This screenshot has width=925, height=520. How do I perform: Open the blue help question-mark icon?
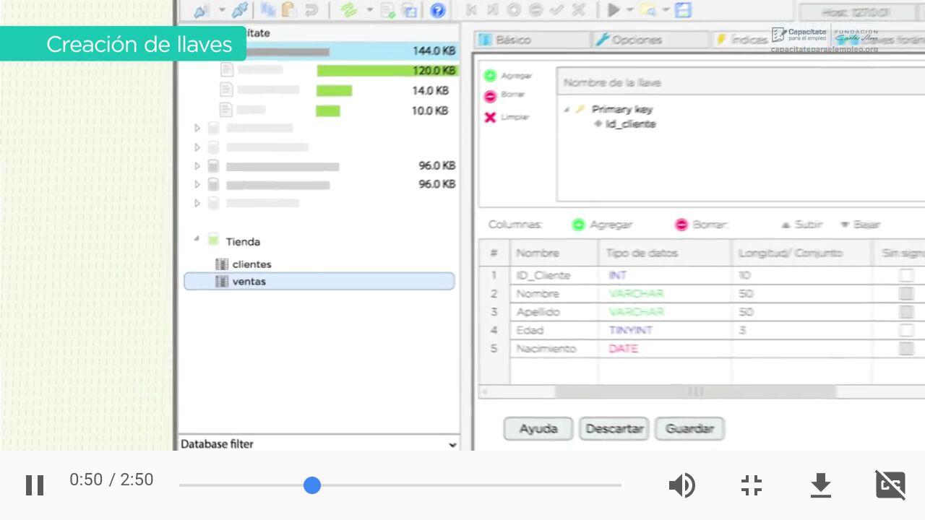click(437, 10)
